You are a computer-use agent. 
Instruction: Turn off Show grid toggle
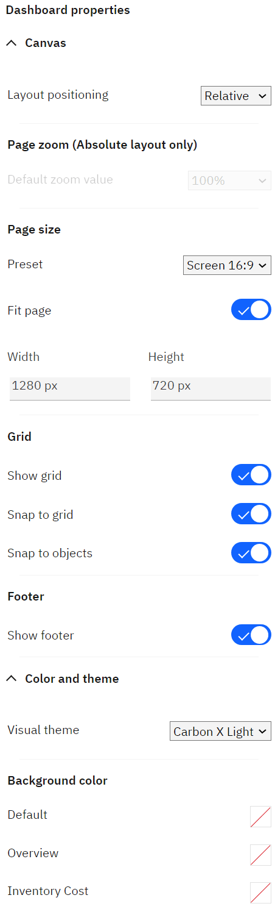251,475
